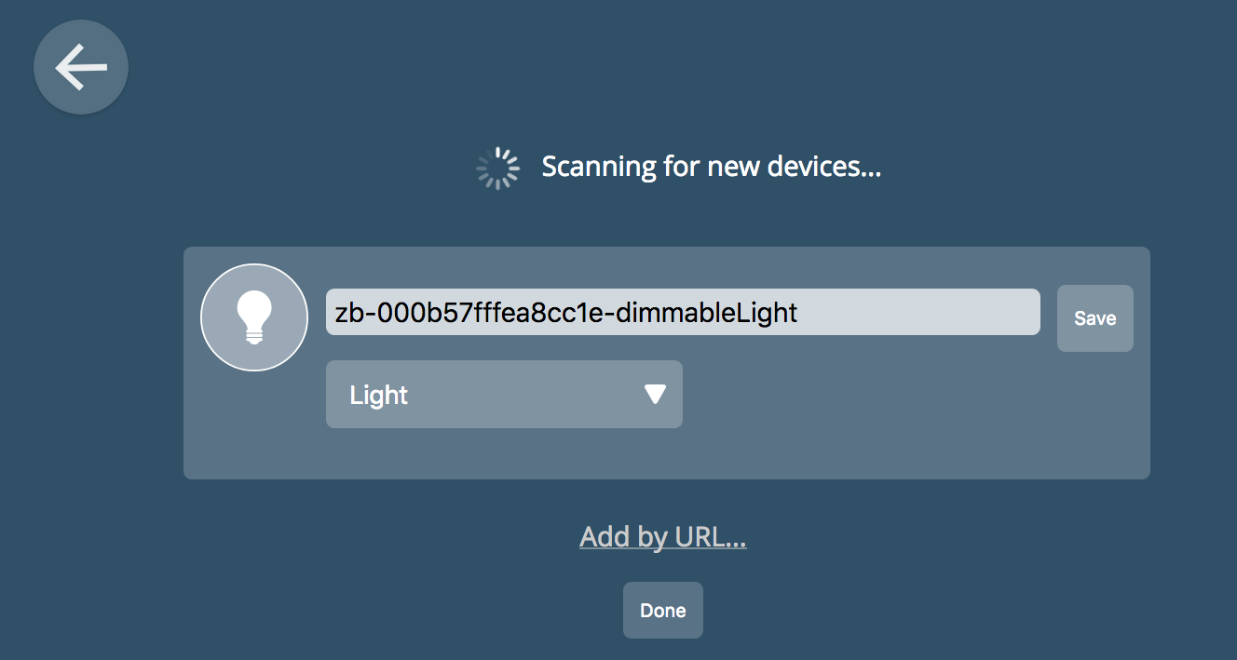Click the white down-triangle dropdown arrow
This screenshot has height=660, width=1237.
[x=655, y=395]
